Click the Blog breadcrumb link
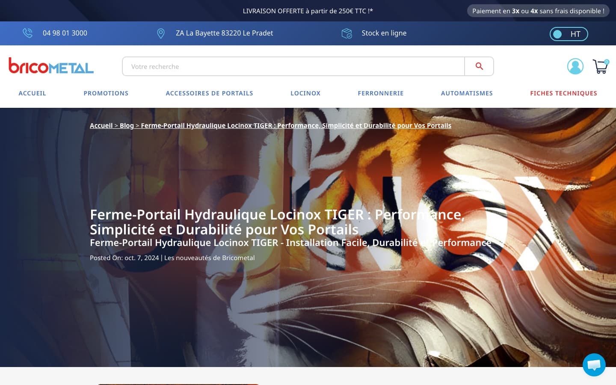This screenshot has height=385, width=616. pos(127,125)
